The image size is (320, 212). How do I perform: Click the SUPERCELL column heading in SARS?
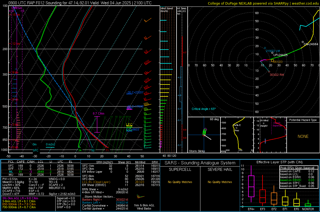180,169
